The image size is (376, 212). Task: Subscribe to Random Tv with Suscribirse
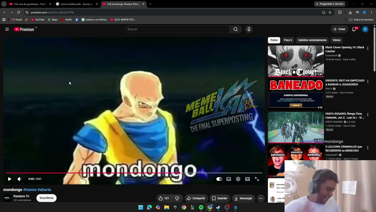point(46,198)
